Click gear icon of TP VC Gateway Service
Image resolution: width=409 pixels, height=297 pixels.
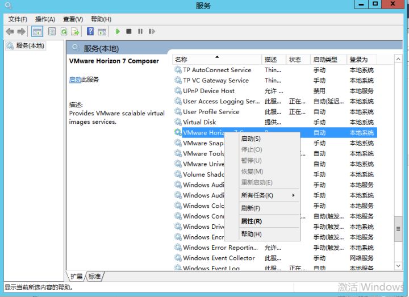[x=178, y=80]
